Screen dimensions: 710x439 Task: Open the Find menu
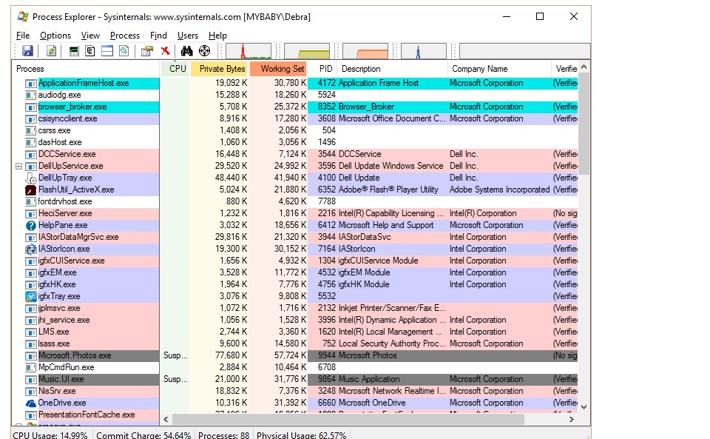(x=158, y=36)
